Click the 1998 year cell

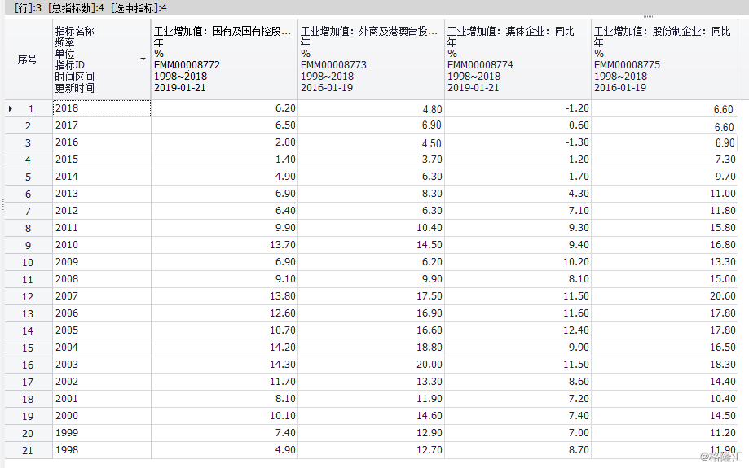[x=101, y=450]
